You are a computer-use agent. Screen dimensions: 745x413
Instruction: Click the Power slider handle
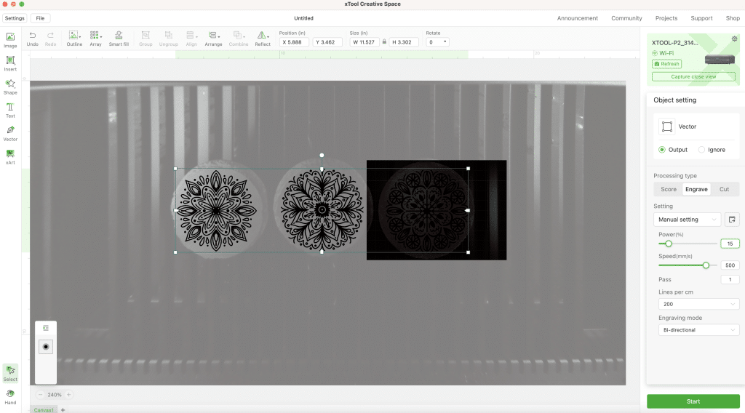tap(669, 244)
